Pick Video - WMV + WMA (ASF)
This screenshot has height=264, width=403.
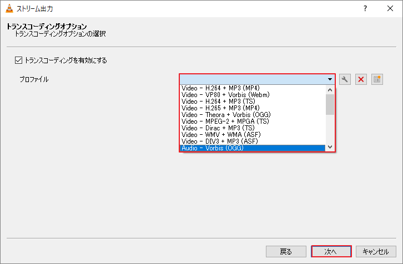[x=253, y=135]
